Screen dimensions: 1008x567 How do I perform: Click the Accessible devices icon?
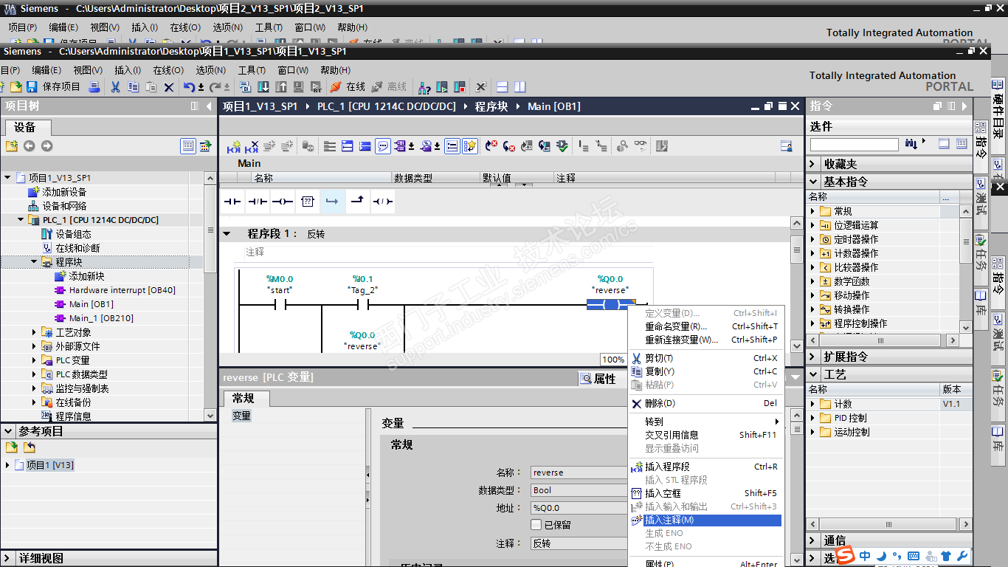424,87
